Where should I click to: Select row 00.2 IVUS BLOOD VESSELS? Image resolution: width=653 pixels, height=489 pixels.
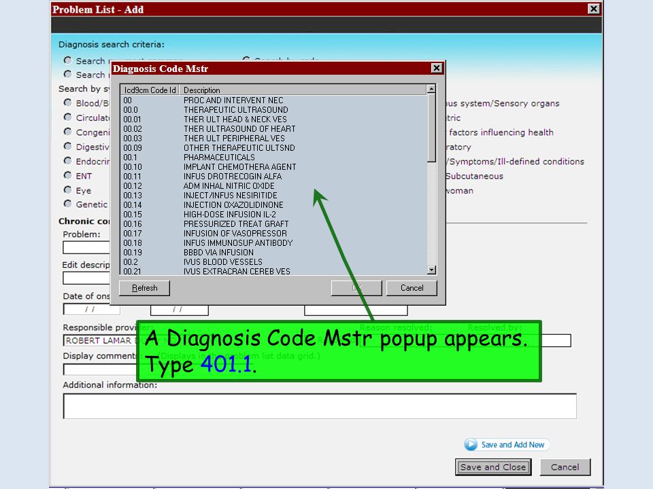click(273, 262)
